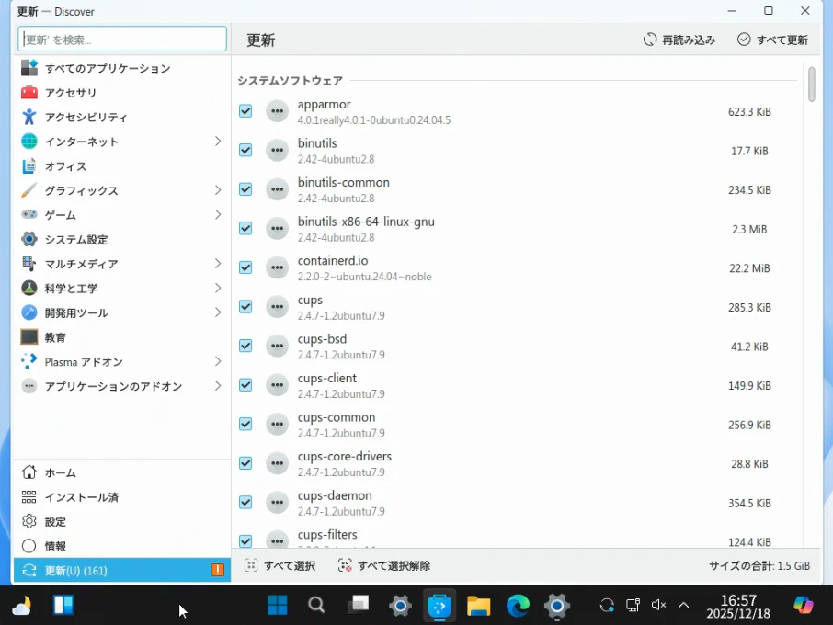Open the Developer Tools icon
The image size is (833, 625).
29,312
